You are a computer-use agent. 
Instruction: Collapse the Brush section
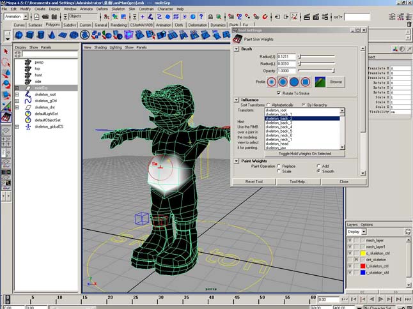[237, 49]
